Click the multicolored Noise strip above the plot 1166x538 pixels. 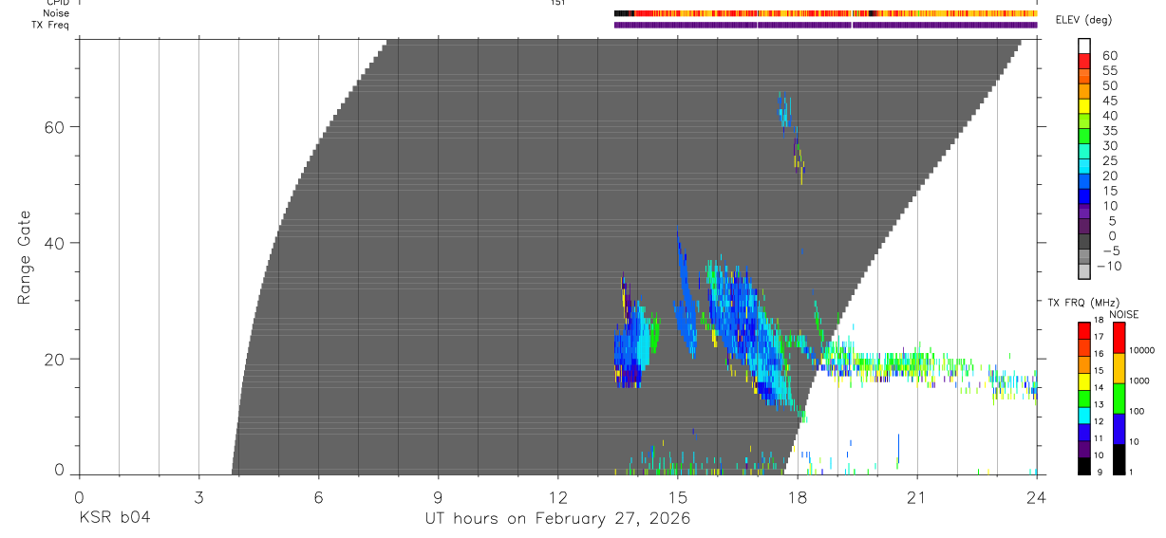(825, 13)
